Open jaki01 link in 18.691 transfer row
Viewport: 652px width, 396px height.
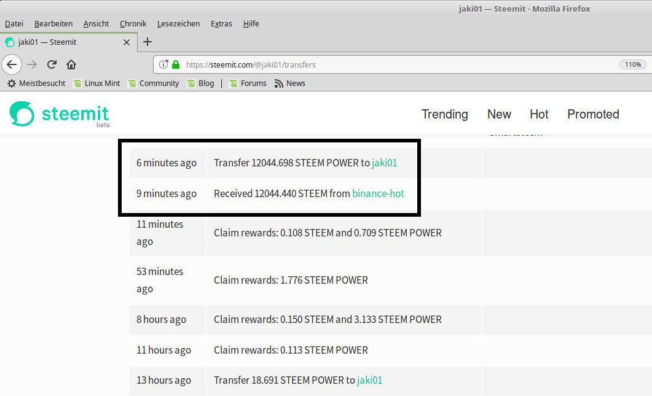click(369, 380)
